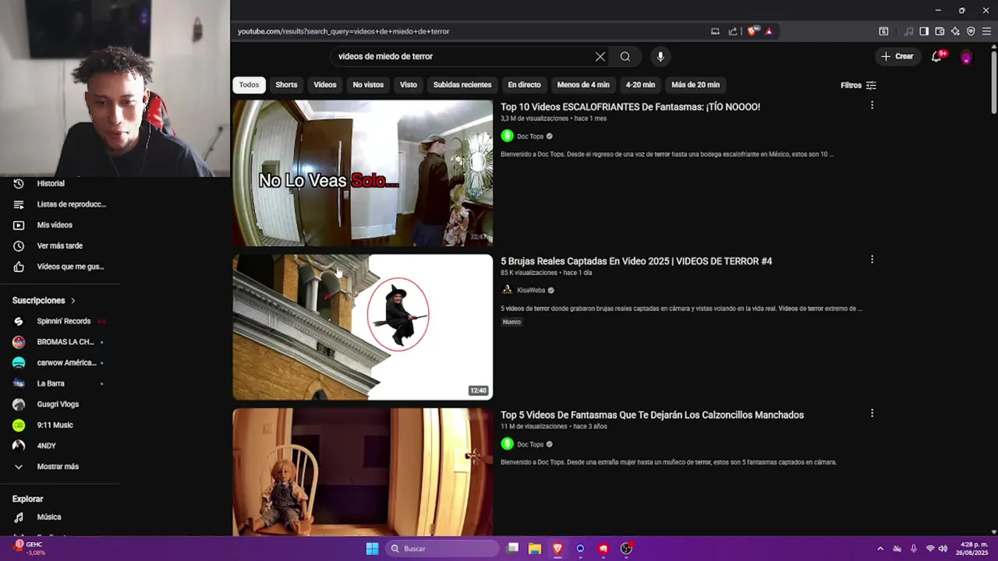
Task: Open the browser hamburger menu
Action: (986, 31)
